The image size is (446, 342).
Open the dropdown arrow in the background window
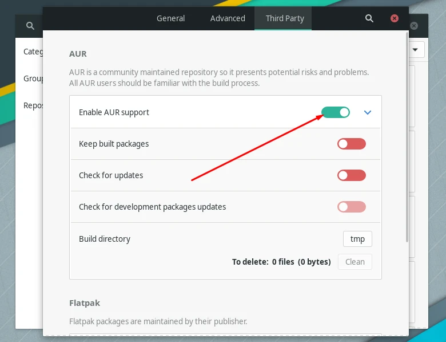click(415, 50)
